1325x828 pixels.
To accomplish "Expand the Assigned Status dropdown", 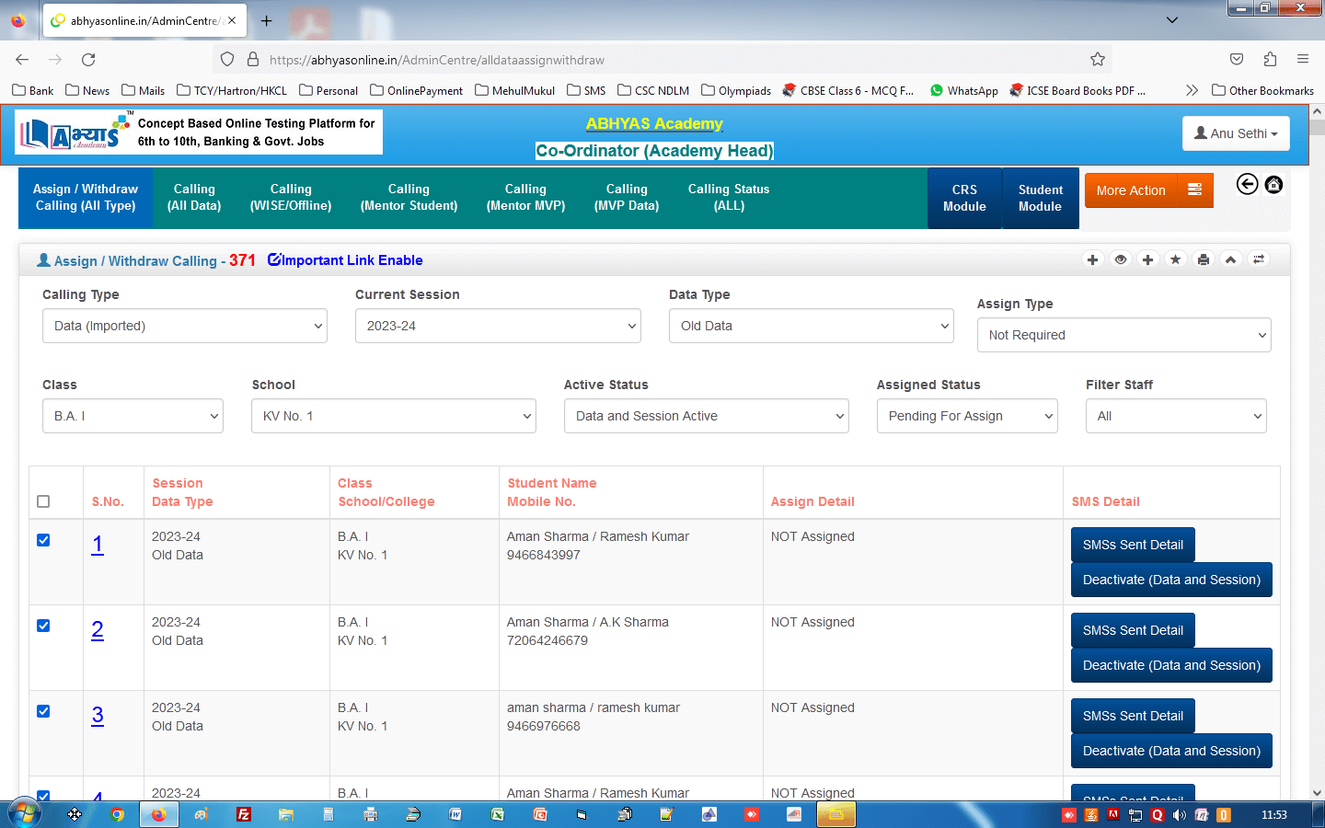I will tap(966, 416).
